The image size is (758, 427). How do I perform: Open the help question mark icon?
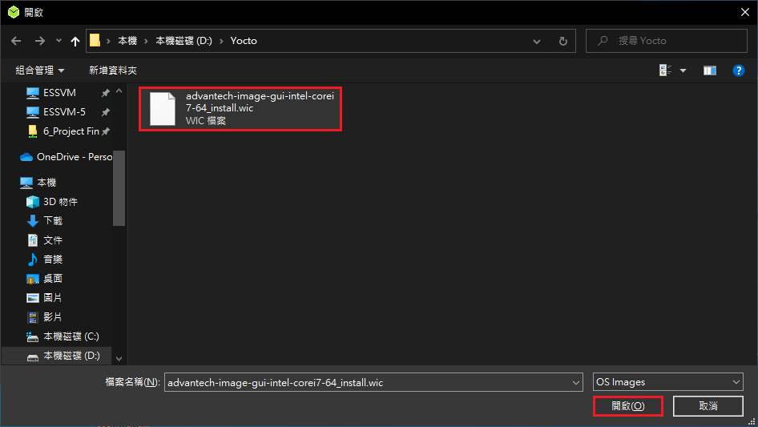pyautogui.click(x=739, y=70)
